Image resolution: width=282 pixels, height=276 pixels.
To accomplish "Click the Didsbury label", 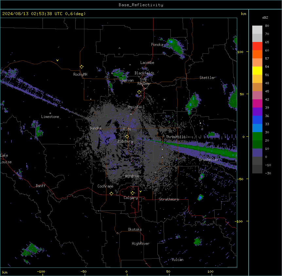I will (x=125, y=141).
